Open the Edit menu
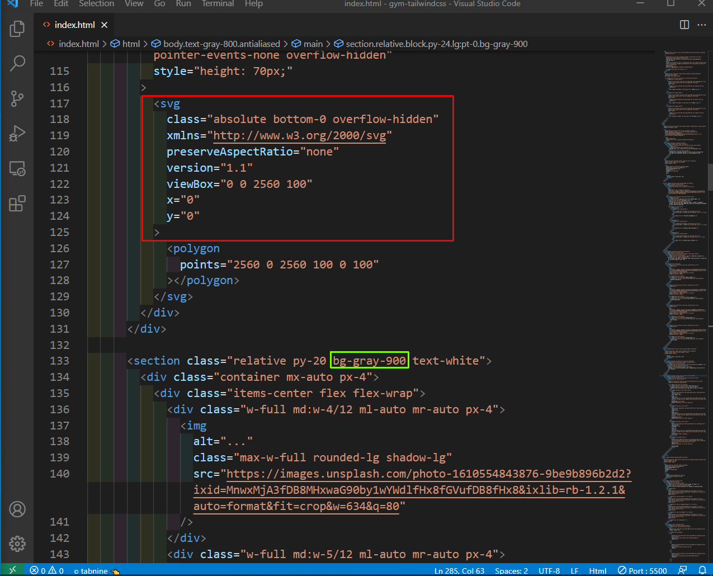This screenshot has height=576, width=713. 61,3
